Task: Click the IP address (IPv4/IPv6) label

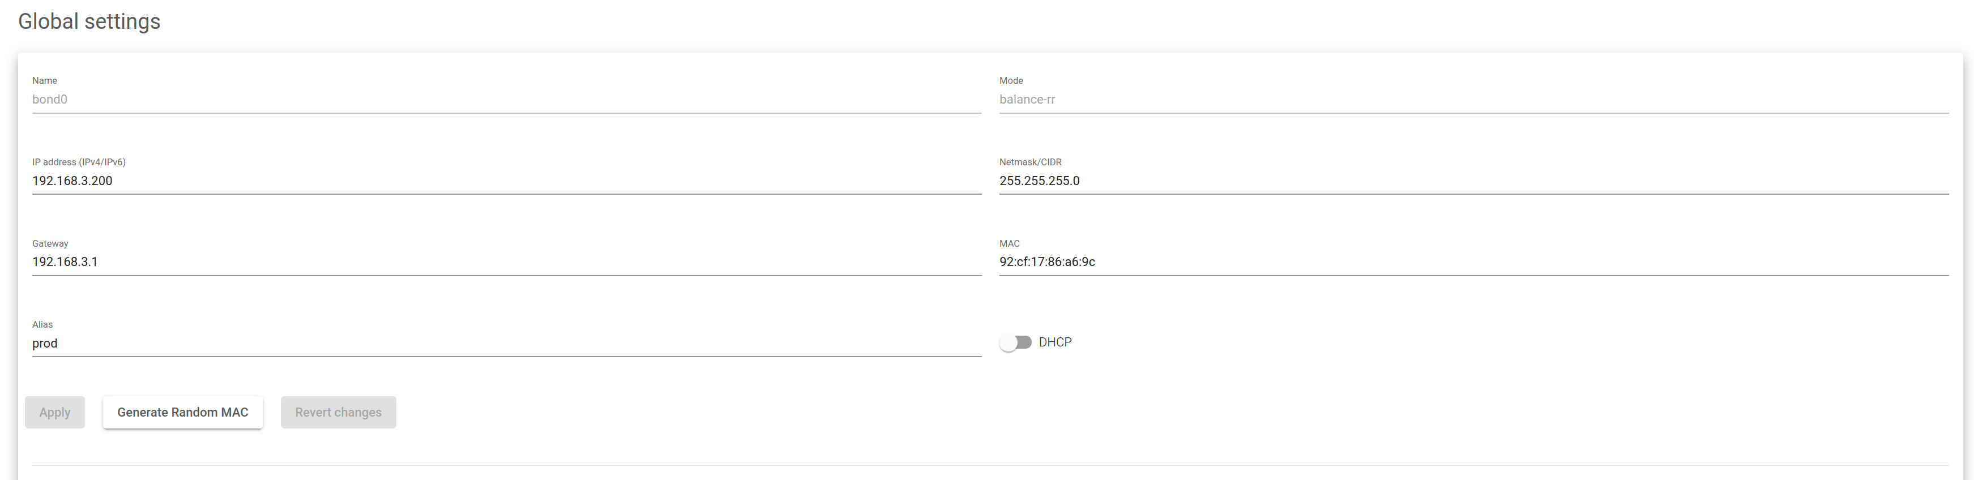Action: (79, 162)
